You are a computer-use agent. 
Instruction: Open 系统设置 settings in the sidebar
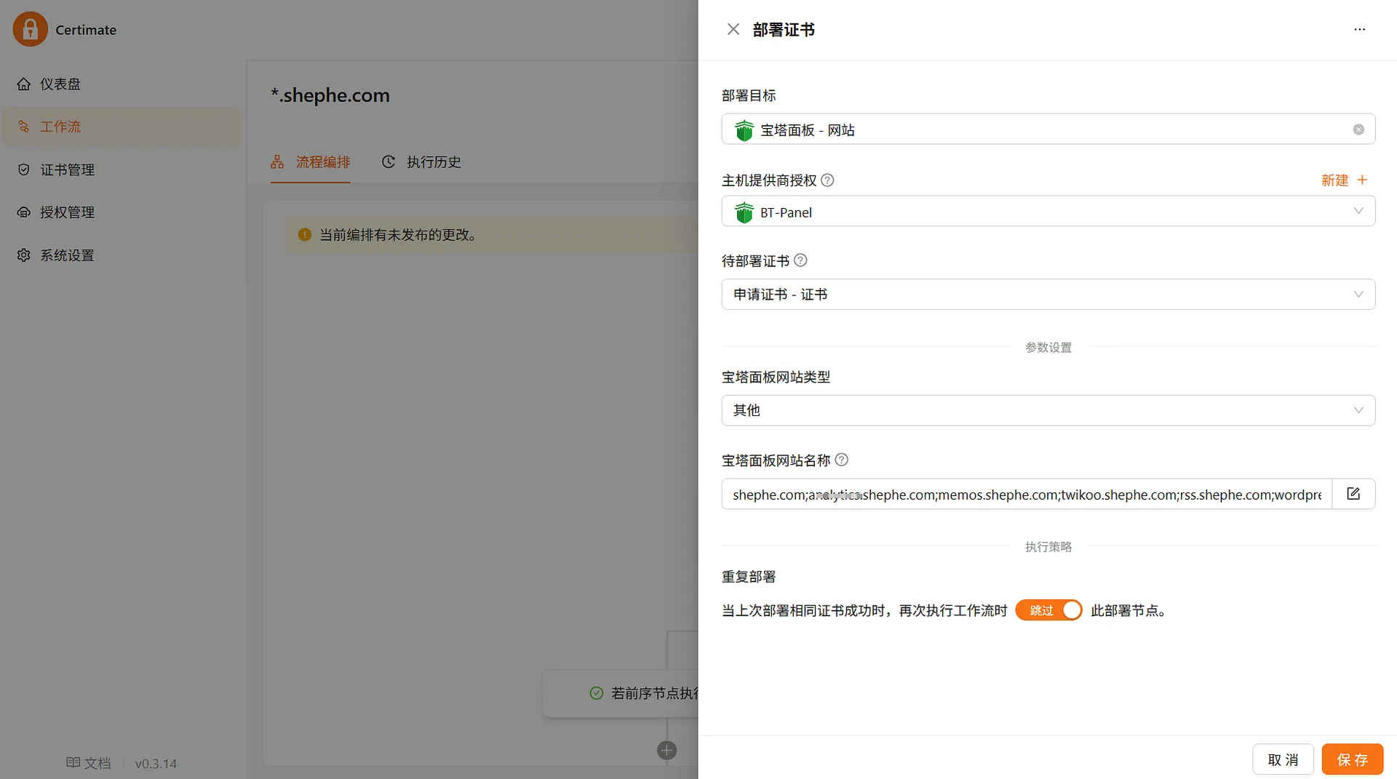[x=66, y=255]
